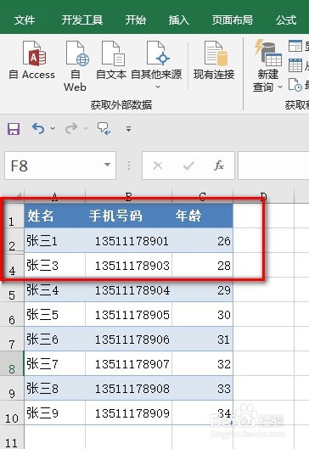
Task: Click cell containing 张三8
Action: click(54, 388)
